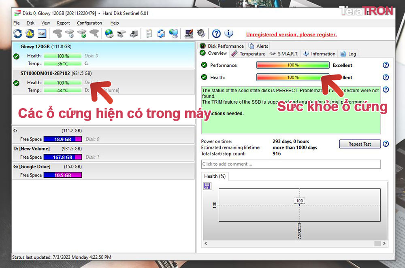Click the monitor with screwdriver toolbar icon

189,34
